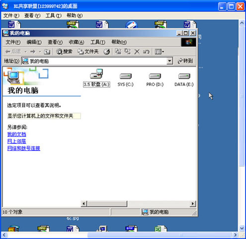Open the 网络和拨号连接 link
The height and width of the screenshot is (239, 246).
click(x=24, y=148)
